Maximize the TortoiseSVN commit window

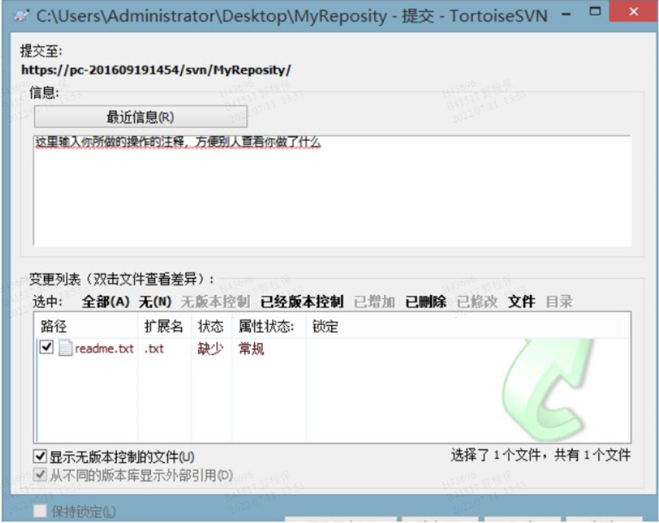coord(595,12)
